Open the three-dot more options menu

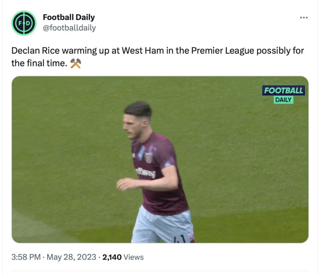click(x=304, y=17)
